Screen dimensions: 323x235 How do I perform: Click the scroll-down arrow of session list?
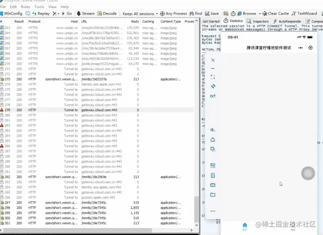196,225
